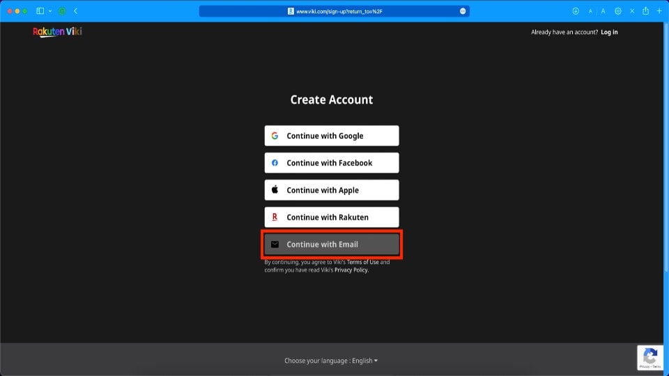Screen dimensions: 669x376
Task: Select Continue with Facebook
Action: coord(332,163)
